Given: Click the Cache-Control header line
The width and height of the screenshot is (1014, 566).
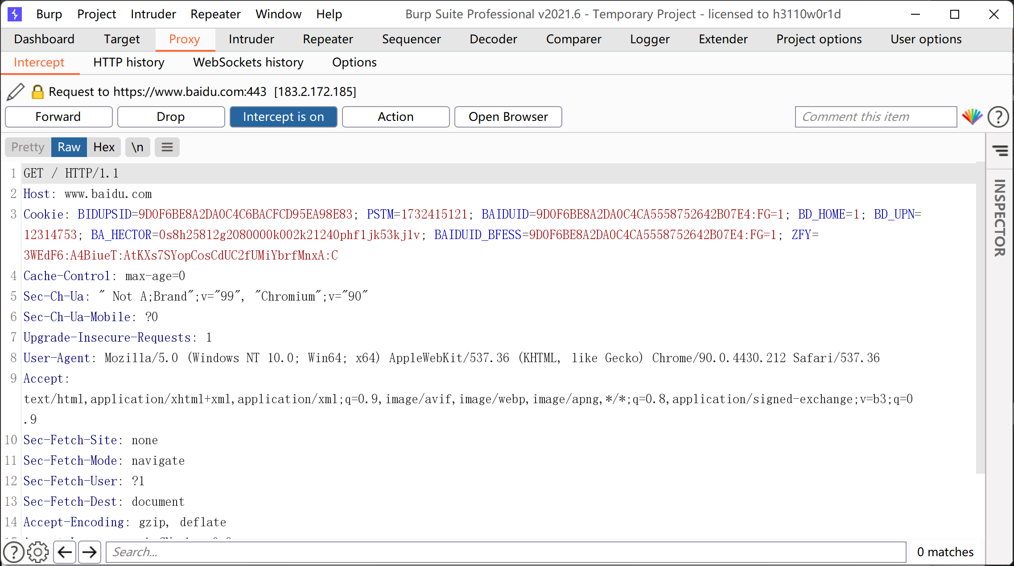Looking at the screenshot, I should (104, 276).
